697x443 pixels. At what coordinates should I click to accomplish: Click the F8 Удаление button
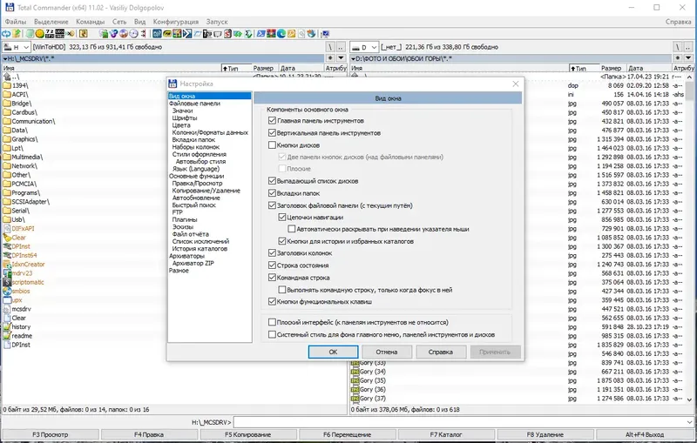pyautogui.click(x=545, y=434)
